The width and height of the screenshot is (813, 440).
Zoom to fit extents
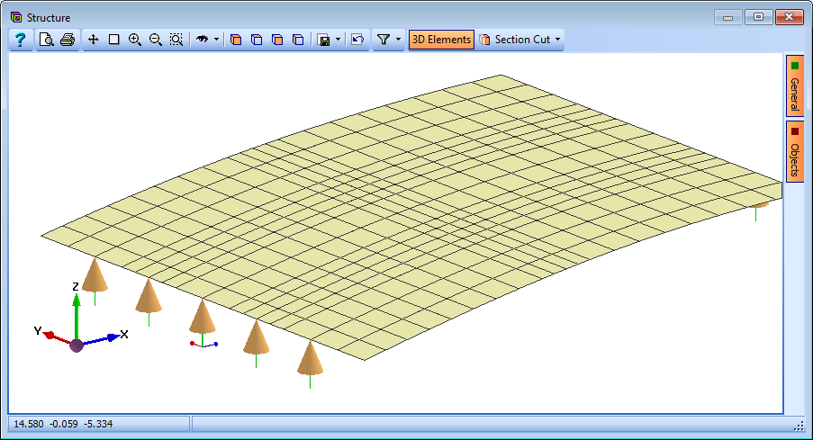click(176, 40)
